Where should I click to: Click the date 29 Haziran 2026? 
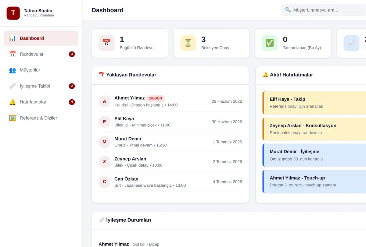click(x=227, y=101)
